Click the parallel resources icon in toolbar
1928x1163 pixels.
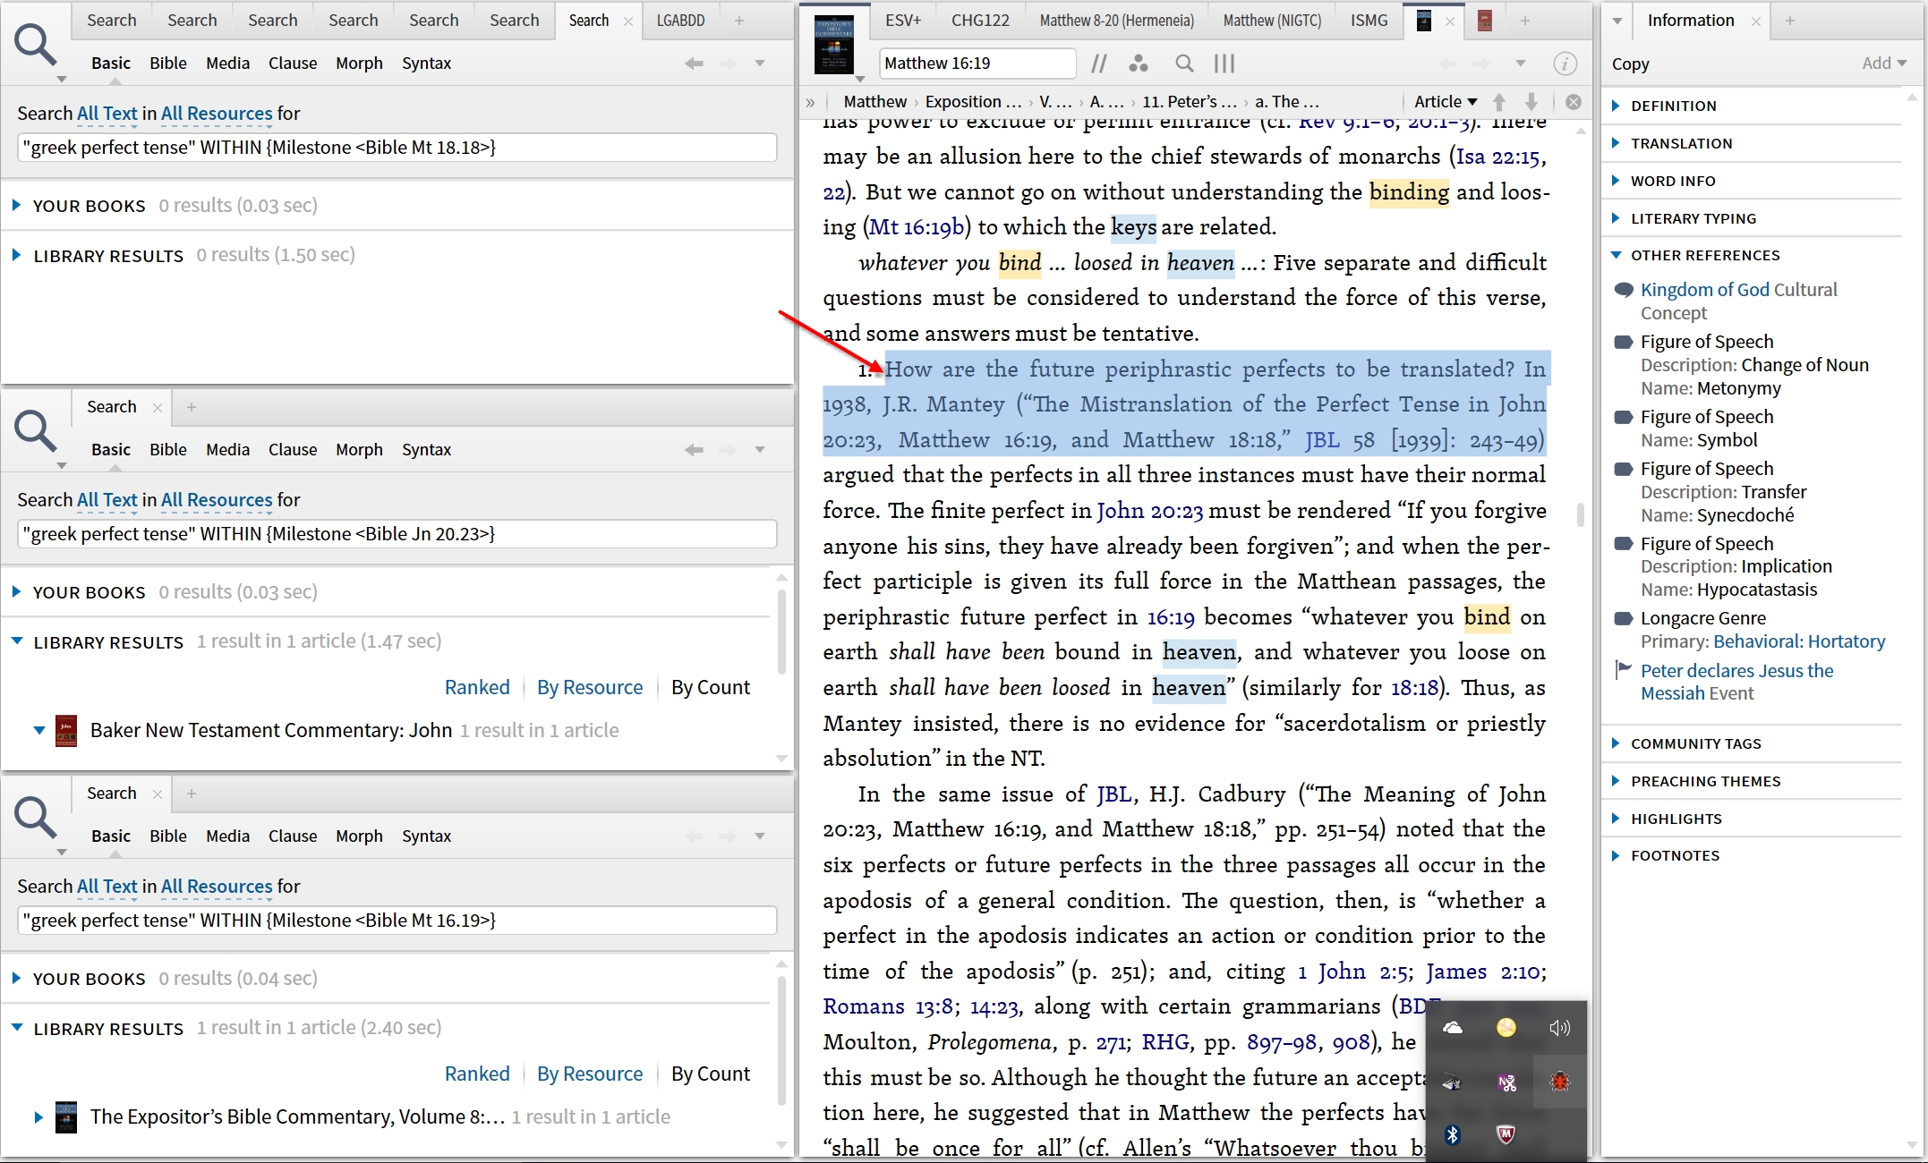(x=1099, y=64)
